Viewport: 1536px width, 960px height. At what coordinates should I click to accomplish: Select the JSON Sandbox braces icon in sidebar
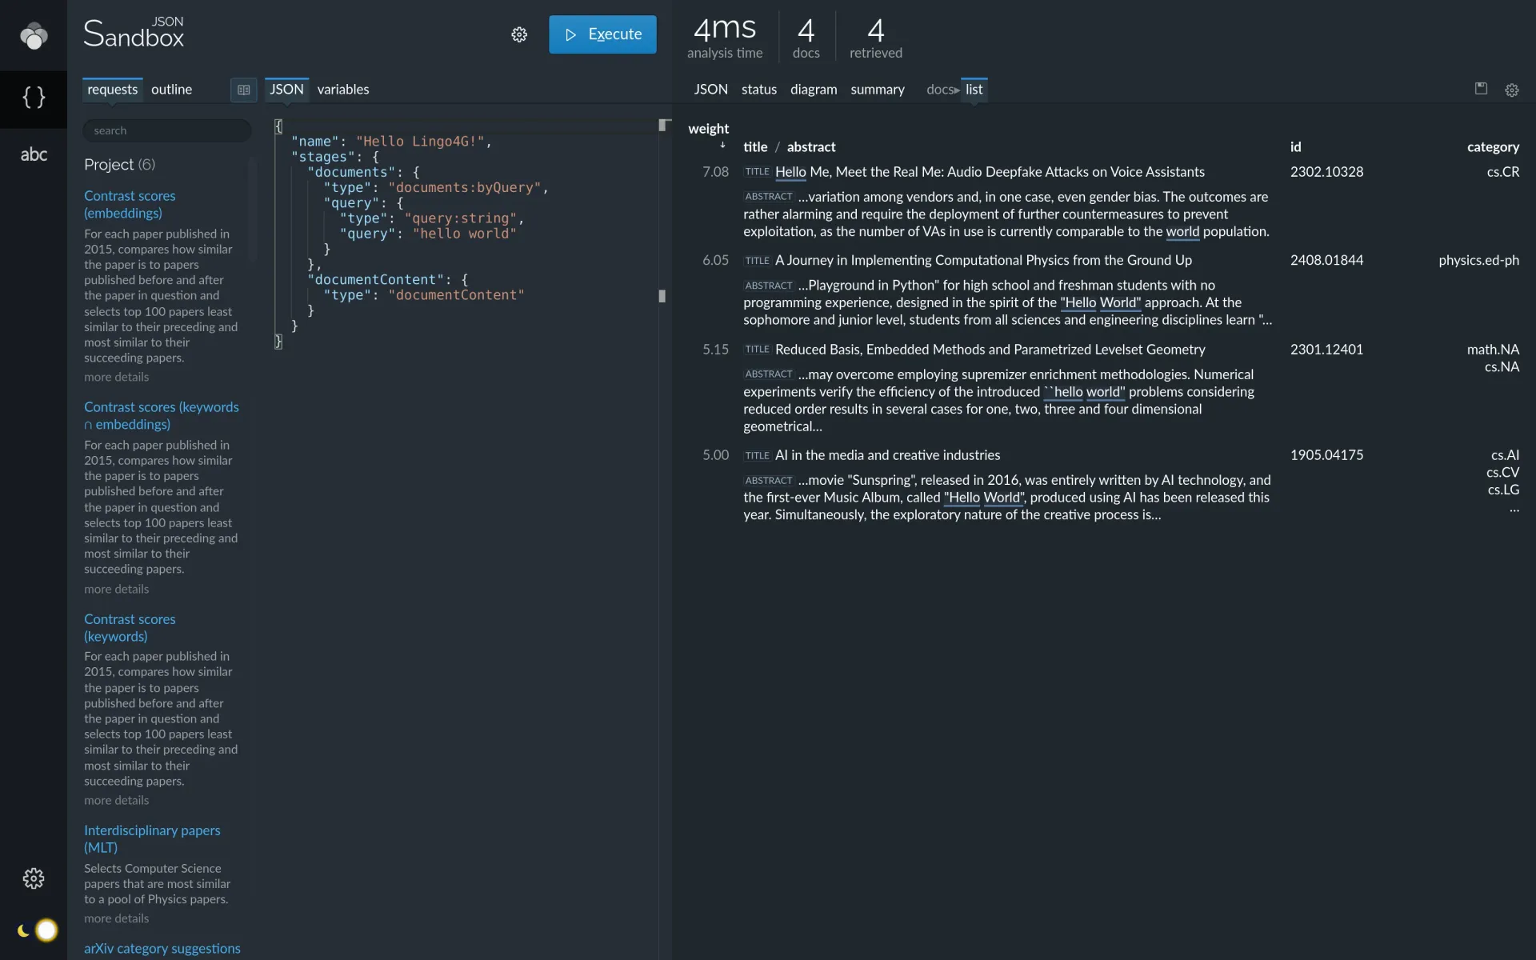(x=34, y=98)
